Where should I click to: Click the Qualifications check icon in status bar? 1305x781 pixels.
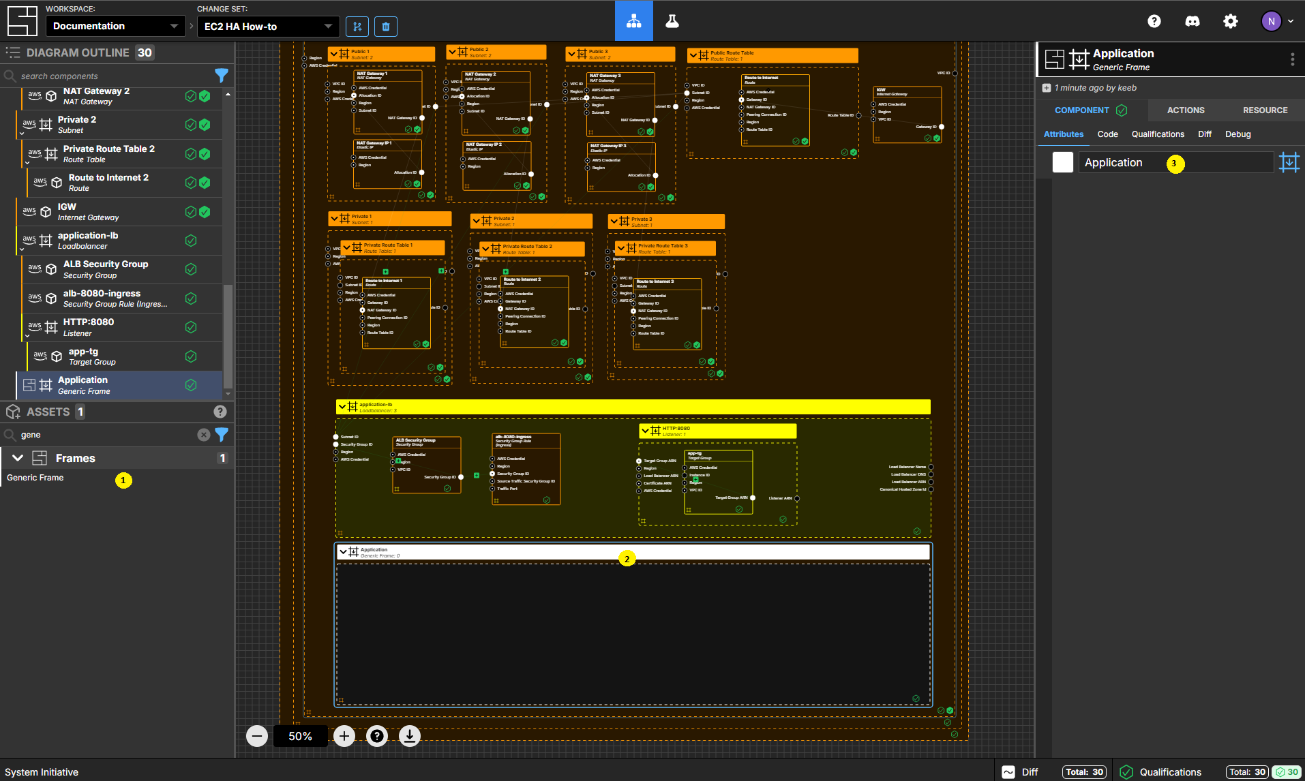click(1126, 772)
